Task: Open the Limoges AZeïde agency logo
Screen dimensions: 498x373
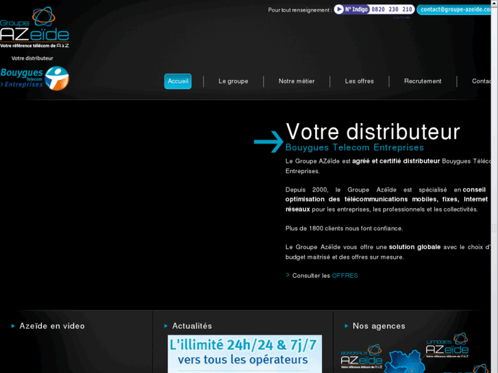Action: coord(447,346)
